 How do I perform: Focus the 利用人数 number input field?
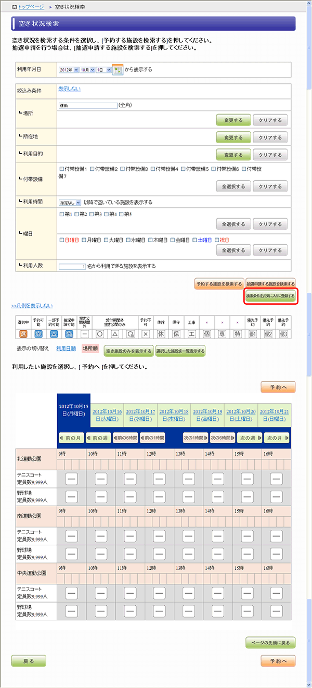tap(72, 267)
